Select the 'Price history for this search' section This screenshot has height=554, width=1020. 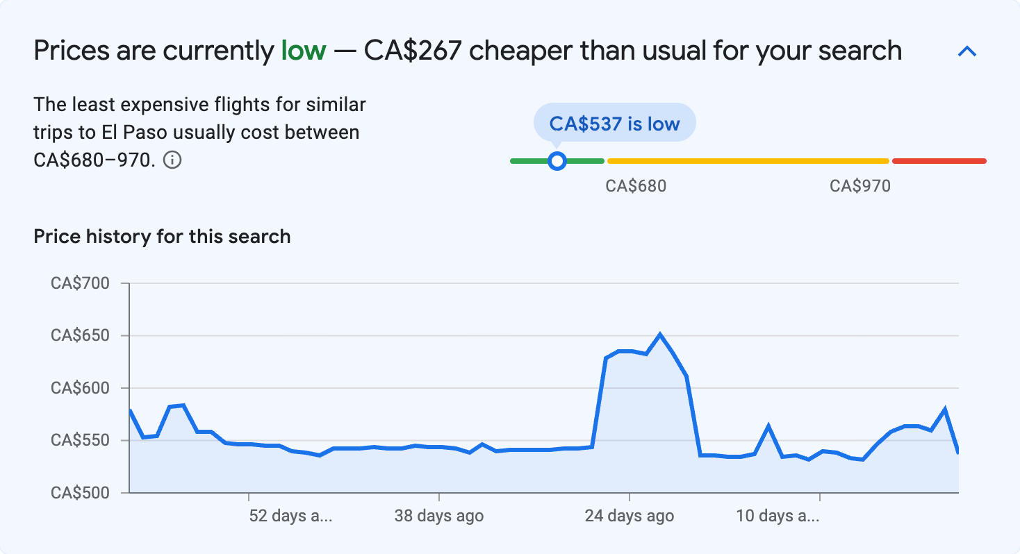click(161, 236)
